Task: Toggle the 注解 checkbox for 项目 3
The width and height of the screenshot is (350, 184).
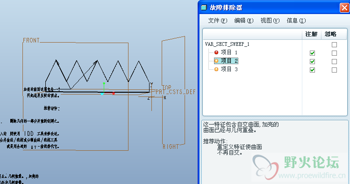Action: click(x=312, y=70)
